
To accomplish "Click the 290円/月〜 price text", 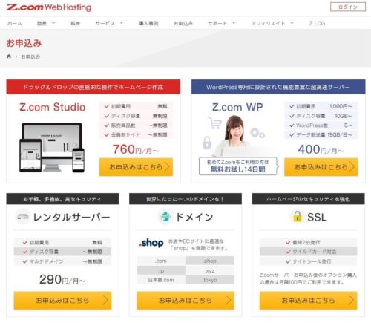I will tap(62, 280).
